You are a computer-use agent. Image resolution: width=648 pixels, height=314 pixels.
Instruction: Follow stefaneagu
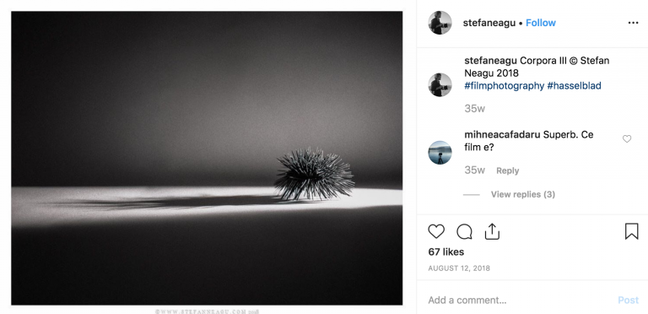click(541, 23)
